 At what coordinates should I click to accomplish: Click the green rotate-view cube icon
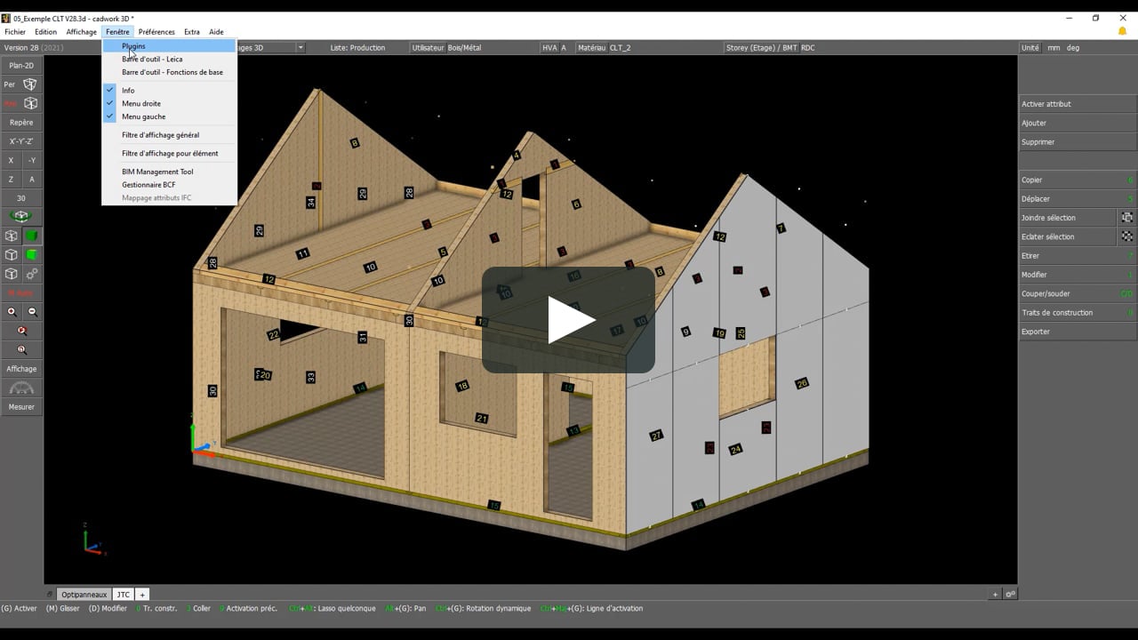(21, 216)
